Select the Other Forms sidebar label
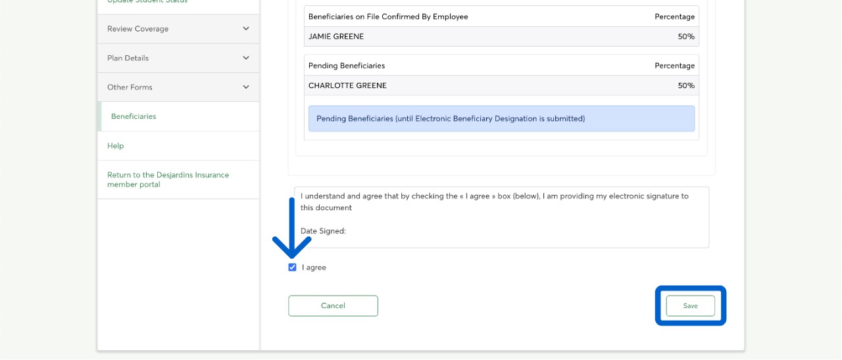 130,87
